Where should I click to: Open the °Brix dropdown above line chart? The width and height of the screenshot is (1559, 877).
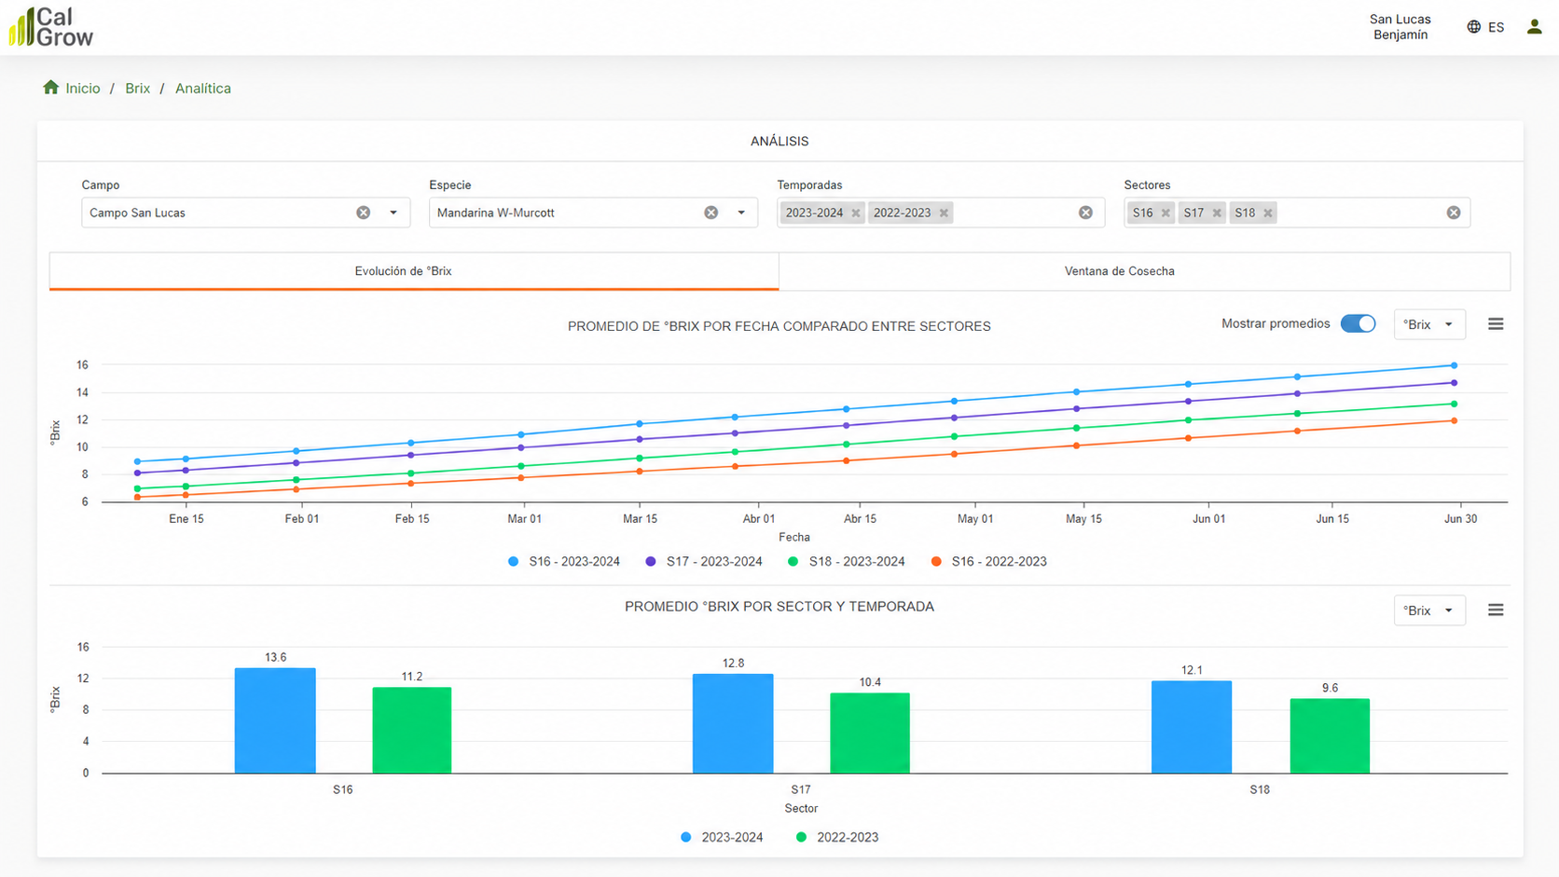(1429, 324)
